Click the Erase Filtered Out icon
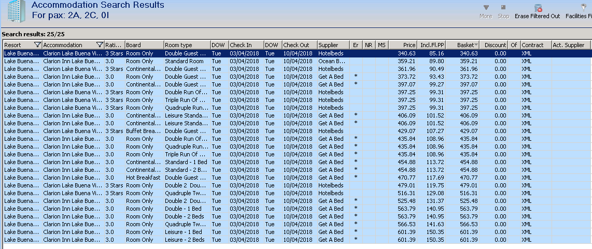592x249 pixels. pos(538,8)
